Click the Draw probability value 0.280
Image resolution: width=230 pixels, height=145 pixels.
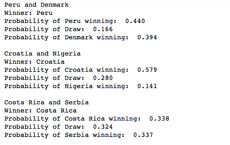[103, 78]
